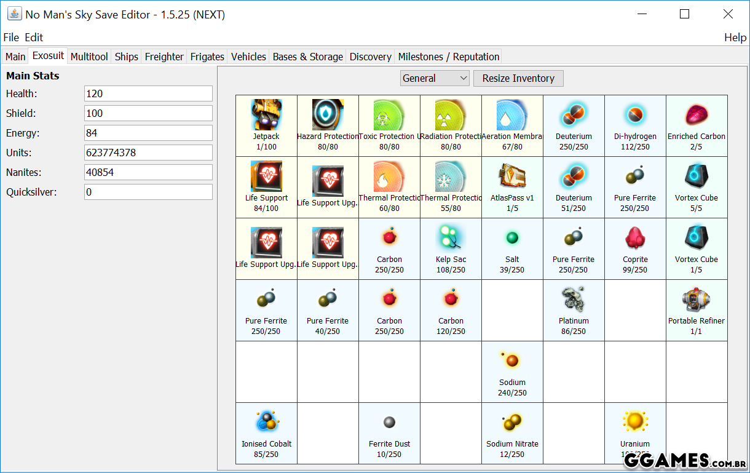
Task: Select the Platinum ore icon
Action: pos(574,300)
